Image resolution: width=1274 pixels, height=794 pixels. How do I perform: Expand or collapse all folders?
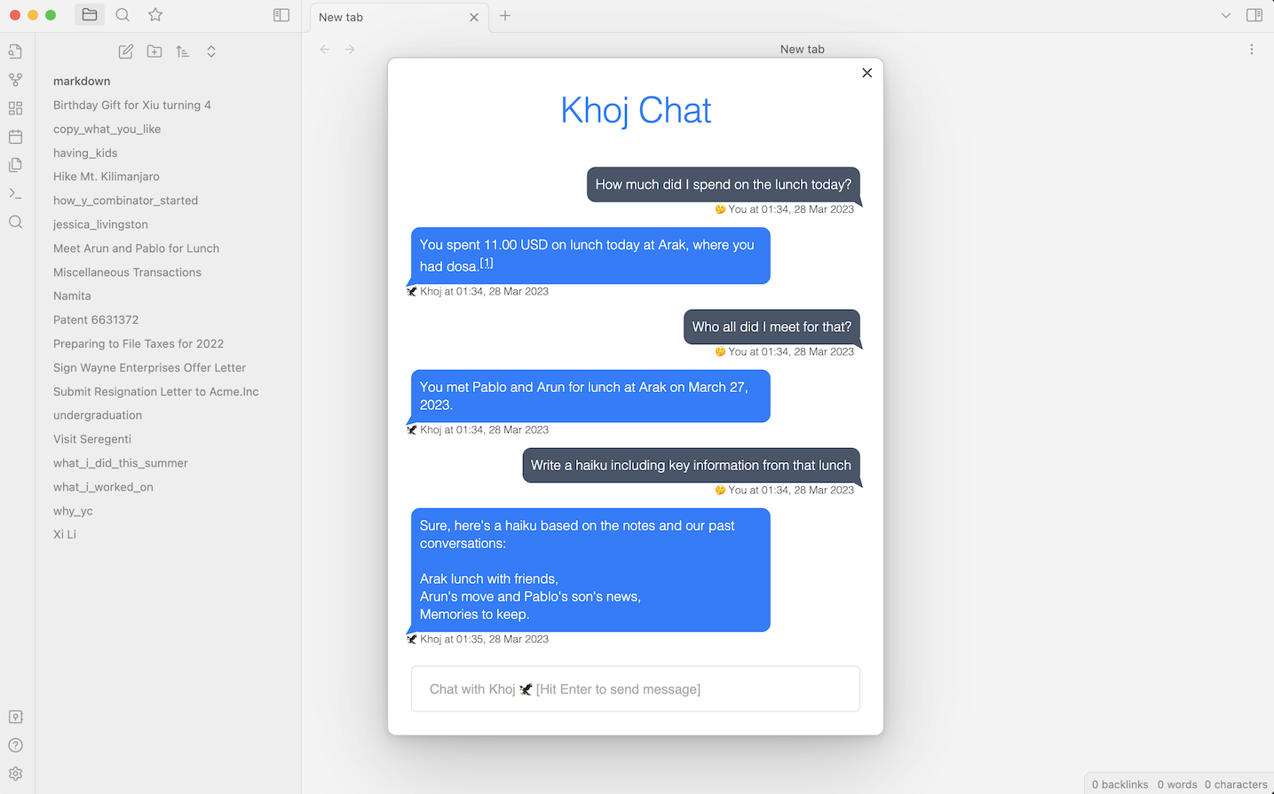(211, 51)
